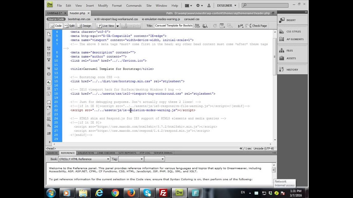Open the Check Browser Compatibility icon
353x198 pixels.
pyautogui.click(x=241, y=26)
